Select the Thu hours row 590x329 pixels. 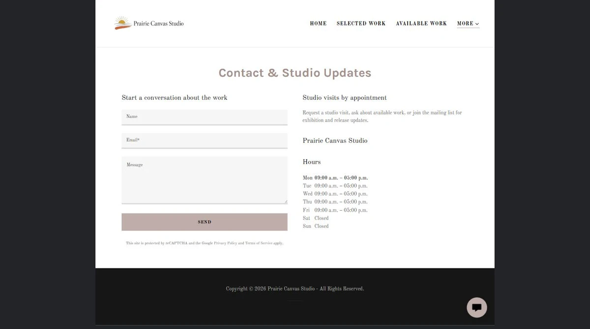pyautogui.click(x=335, y=202)
